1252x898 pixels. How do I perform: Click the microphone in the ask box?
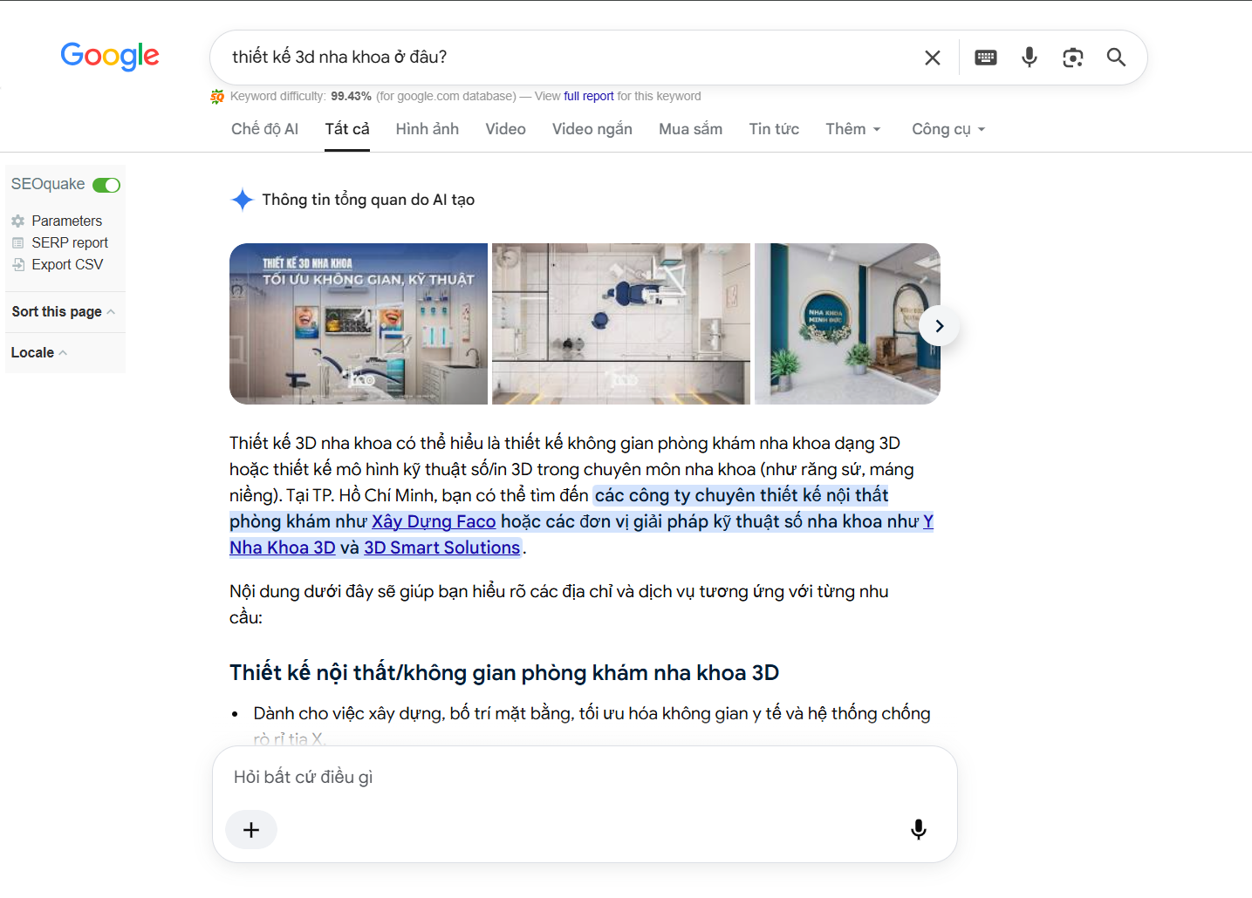[x=919, y=829]
